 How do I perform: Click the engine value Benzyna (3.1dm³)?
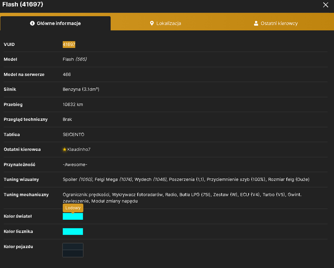[81, 89]
